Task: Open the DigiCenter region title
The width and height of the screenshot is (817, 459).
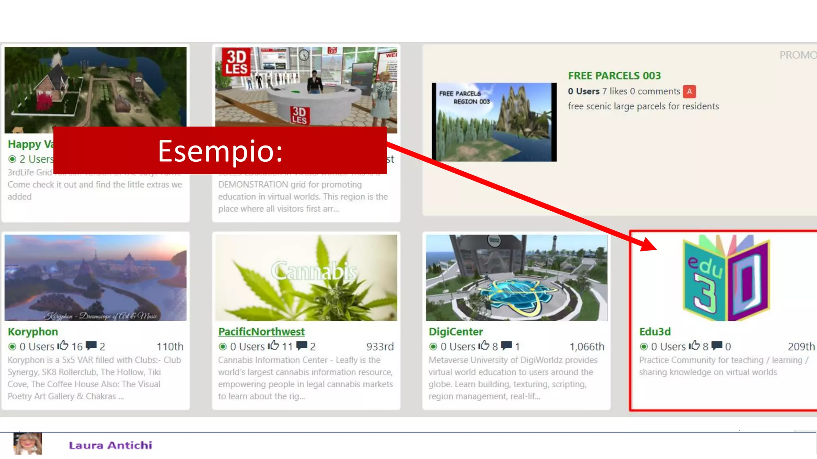Action: click(x=456, y=331)
